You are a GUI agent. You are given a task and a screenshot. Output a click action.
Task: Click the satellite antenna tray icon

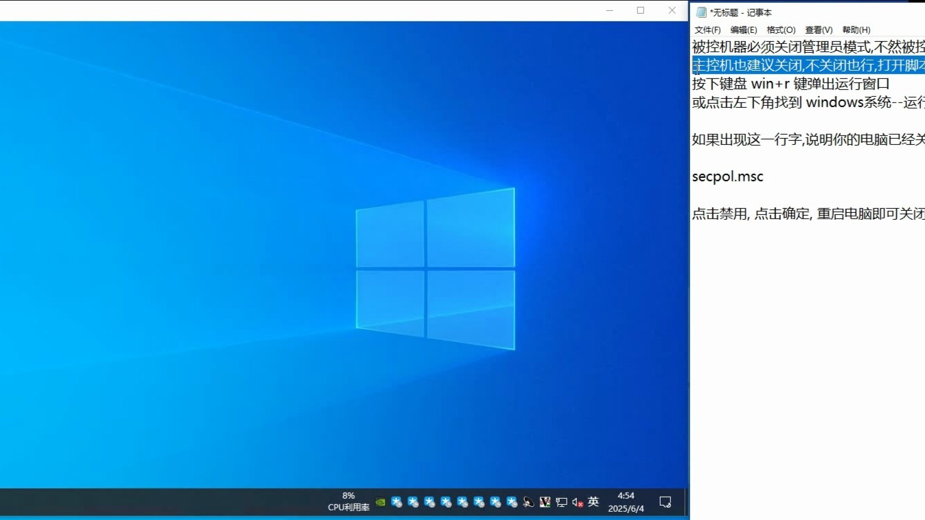coord(527,502)
